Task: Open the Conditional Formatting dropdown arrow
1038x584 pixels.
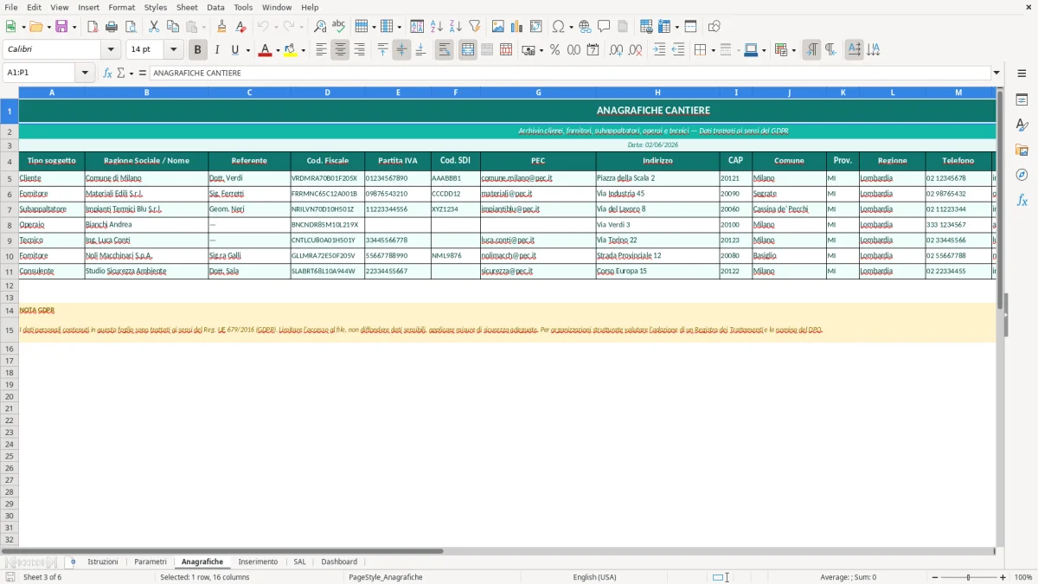Action: [793, 50]
